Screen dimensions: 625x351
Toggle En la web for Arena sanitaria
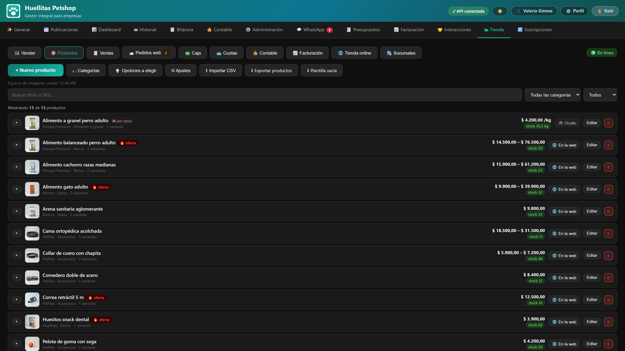564,212
